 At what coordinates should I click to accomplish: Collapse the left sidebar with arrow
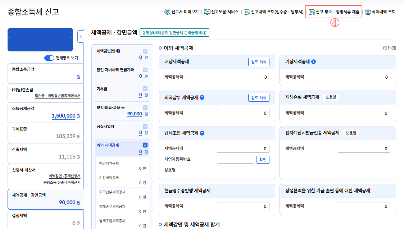81,37
